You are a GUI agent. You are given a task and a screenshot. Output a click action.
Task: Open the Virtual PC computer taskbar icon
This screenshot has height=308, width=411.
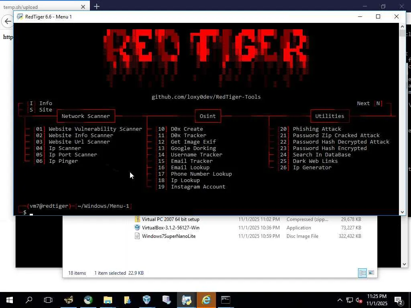[x=167, y=300]
